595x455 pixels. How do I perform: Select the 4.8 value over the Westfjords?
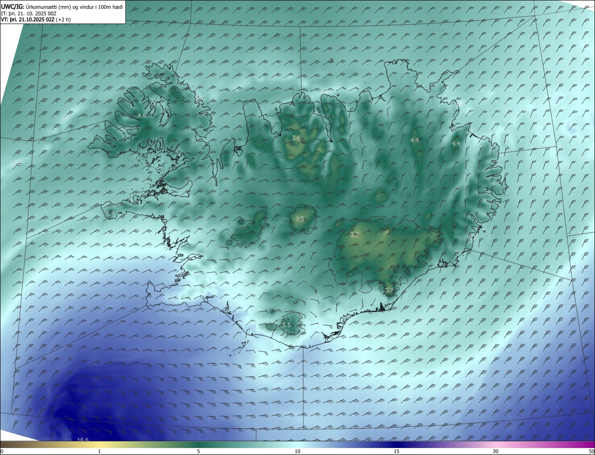click(142, 115)
